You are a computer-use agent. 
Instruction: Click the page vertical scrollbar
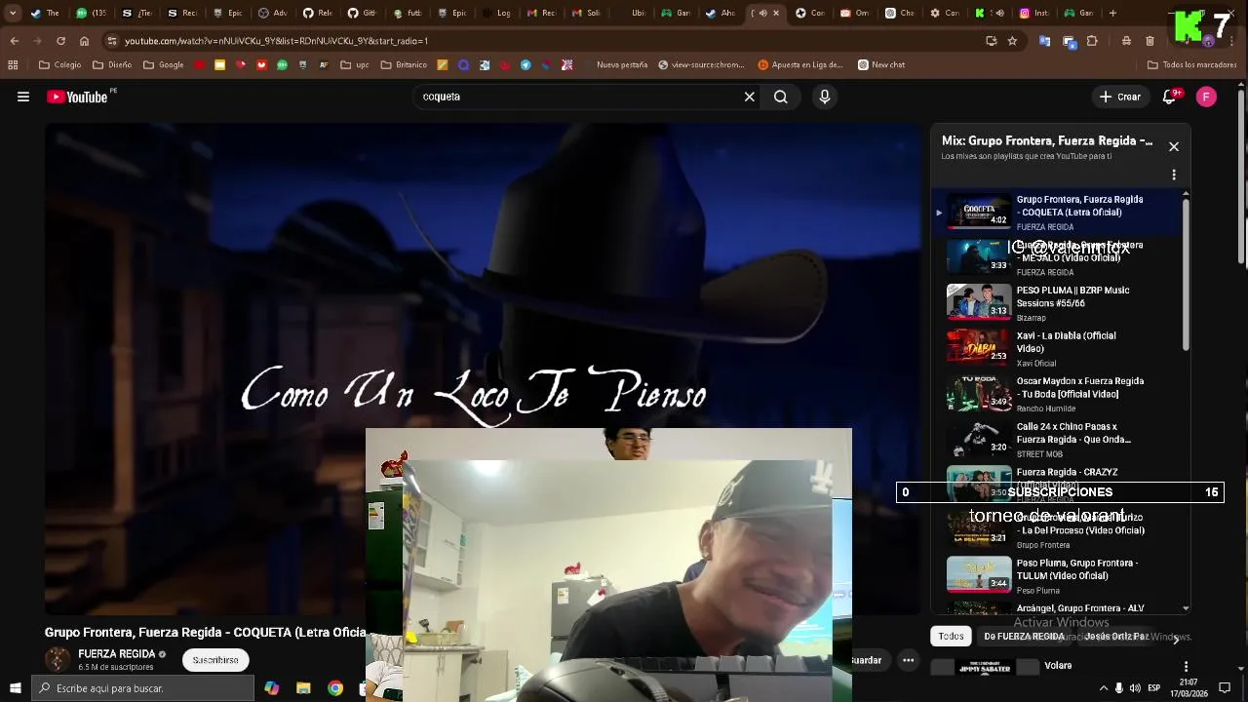(x=1241, y=175)
